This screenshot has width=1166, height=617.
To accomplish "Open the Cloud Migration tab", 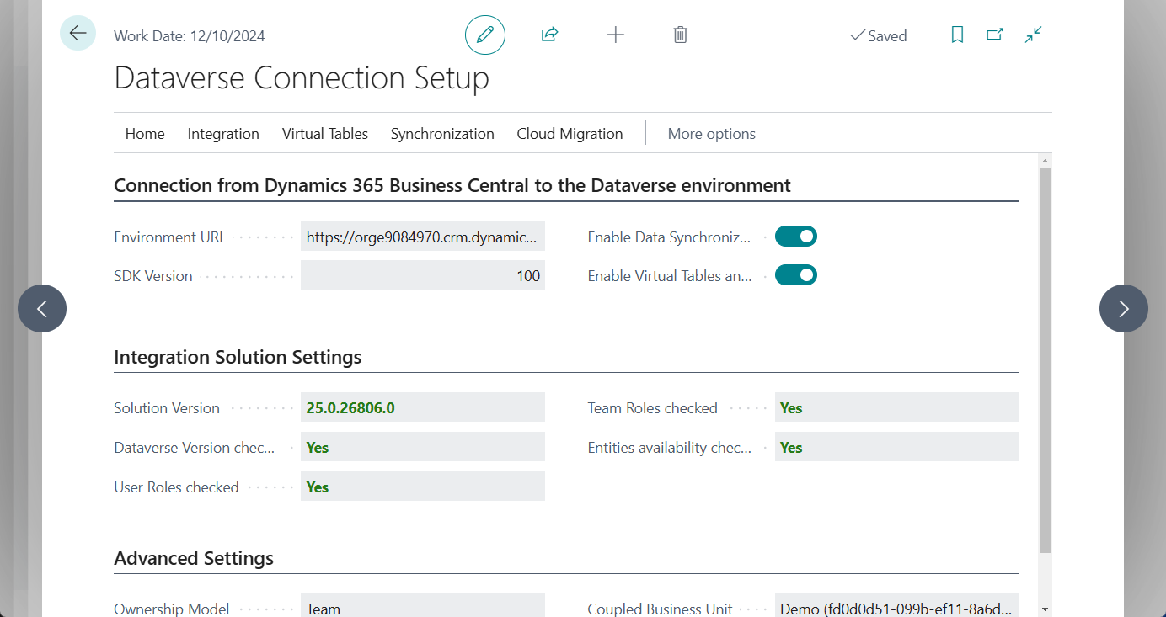I will coord(570,133).
